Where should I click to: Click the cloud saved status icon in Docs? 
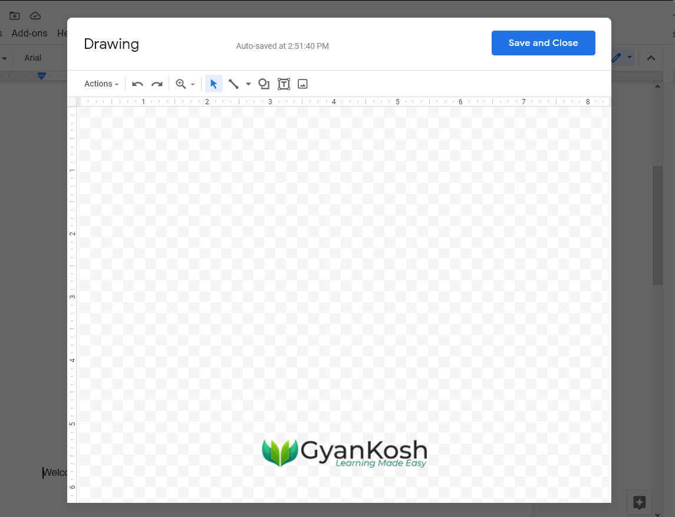pos(35,16)
